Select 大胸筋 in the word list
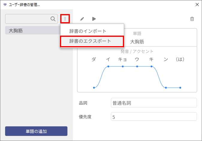Viewport: 202px width, 141px height. click(x=33, y=31)
